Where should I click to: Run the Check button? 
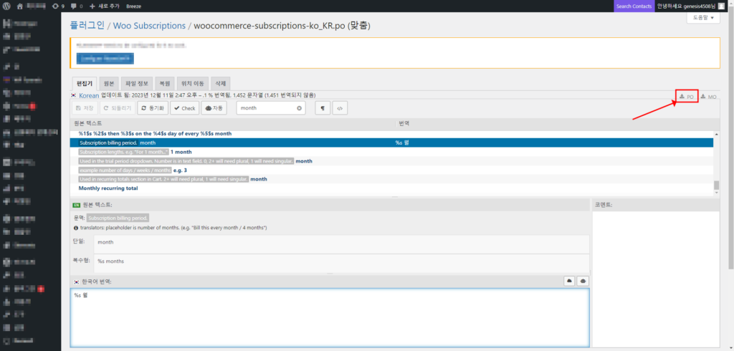coord(184,108)
